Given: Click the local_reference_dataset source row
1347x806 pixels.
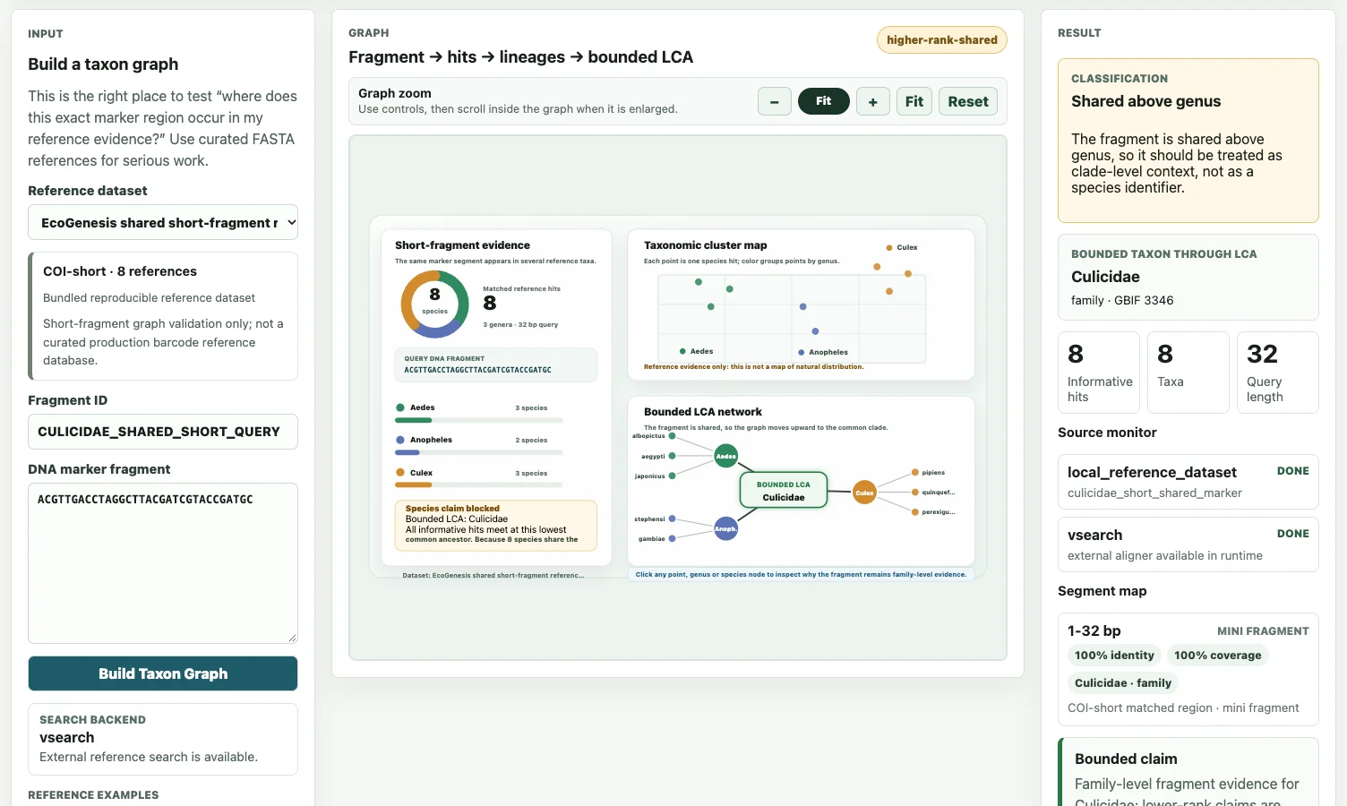Looking at the screenshot, I should coord(1188,482).
